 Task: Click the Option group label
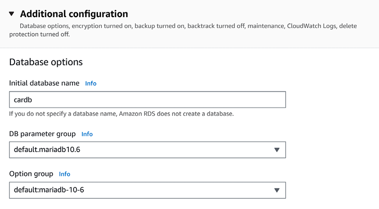(x=31, y=174)
